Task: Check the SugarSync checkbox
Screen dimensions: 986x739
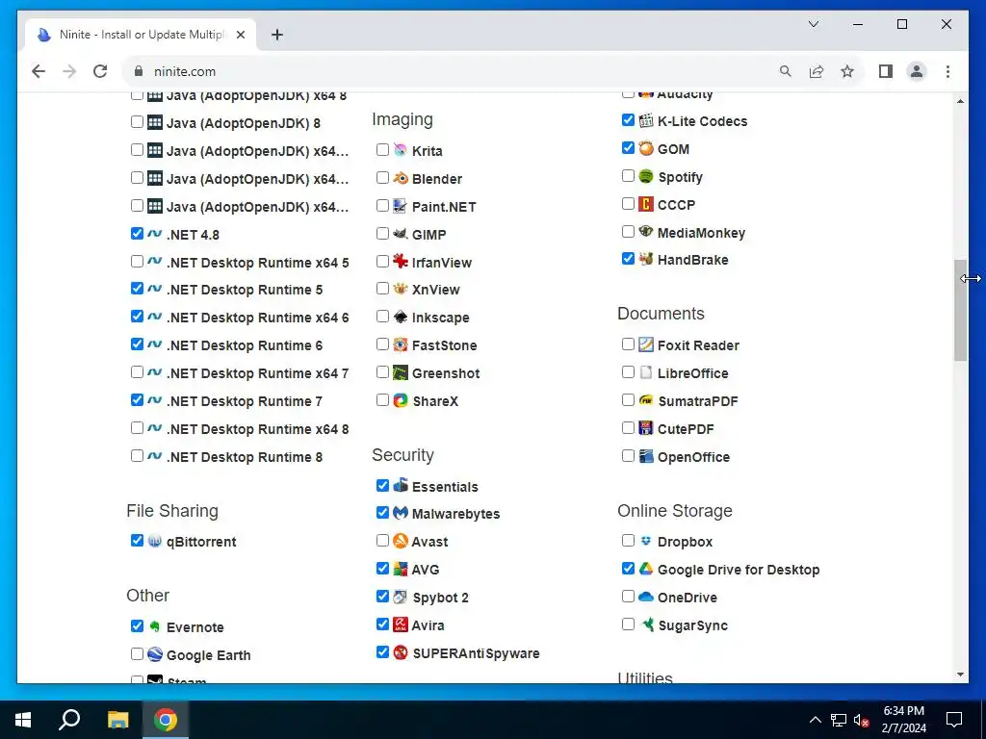Action: click(x=628, y=624)
